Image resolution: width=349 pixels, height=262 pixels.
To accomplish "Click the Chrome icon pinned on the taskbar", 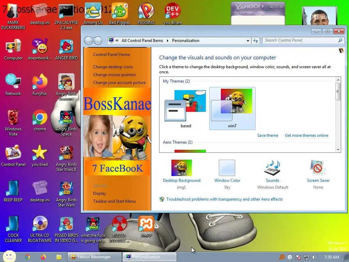I will [x=28, y=257].
